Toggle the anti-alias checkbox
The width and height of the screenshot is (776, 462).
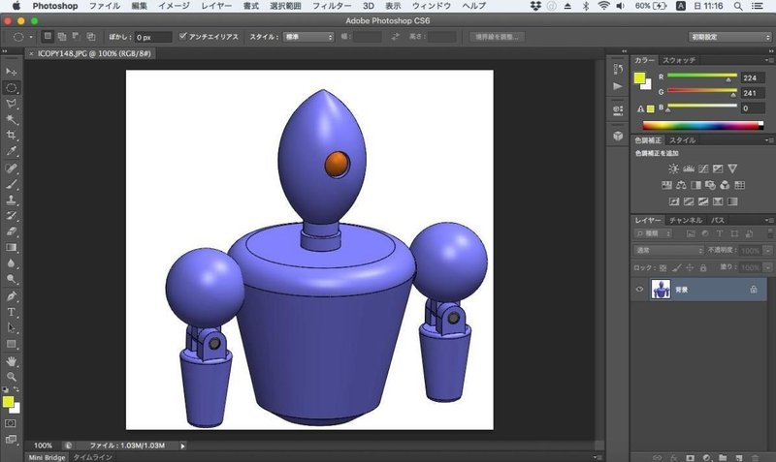182,36
